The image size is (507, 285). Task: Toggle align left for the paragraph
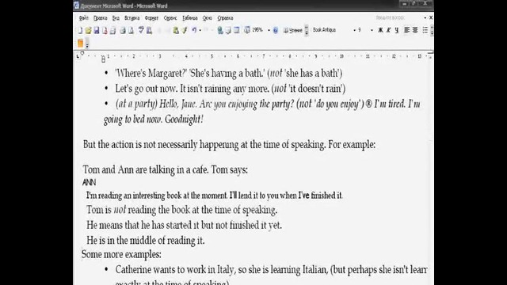pyautogui.click(x=406, y=30)
